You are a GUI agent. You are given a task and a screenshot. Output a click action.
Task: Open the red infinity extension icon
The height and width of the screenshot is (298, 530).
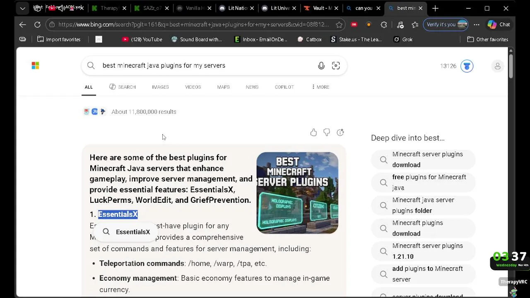pos(354,24)
